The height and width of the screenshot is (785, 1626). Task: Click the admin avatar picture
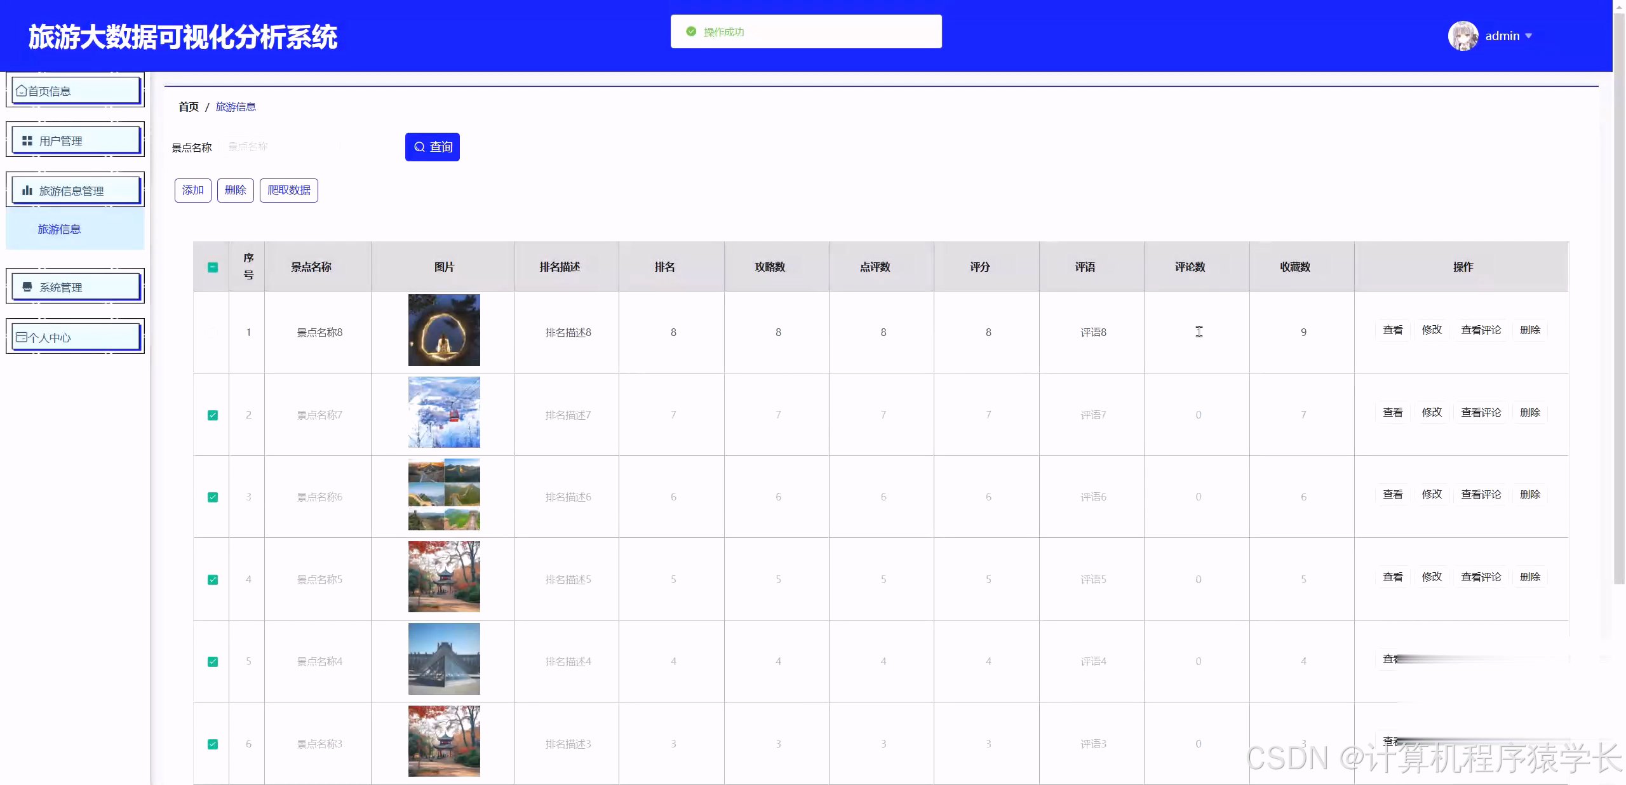pos(1463,36)
